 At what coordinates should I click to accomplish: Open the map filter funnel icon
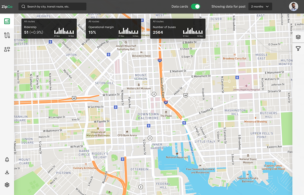pyautogui.click(x=298, y=48)
